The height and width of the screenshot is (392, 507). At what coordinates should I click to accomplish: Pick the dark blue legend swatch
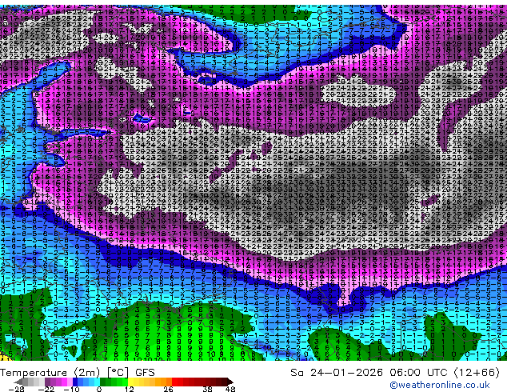pos(75,382)
